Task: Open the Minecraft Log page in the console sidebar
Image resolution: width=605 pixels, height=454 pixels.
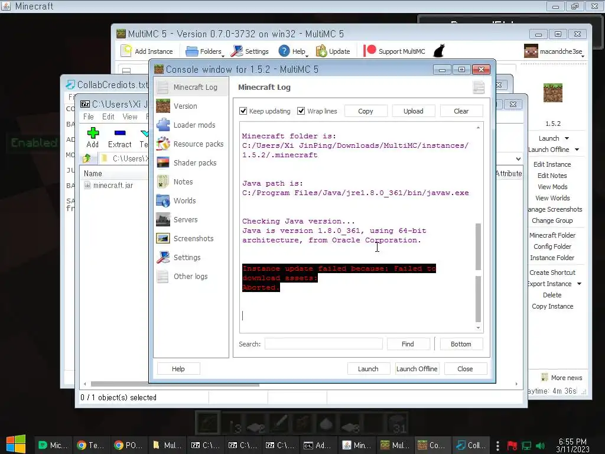Action: tap(191, 87)
